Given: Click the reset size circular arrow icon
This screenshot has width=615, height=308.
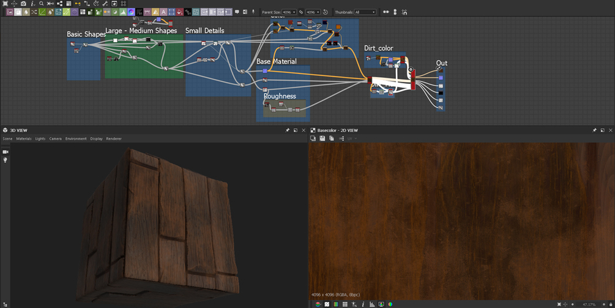Looking at the screenshot, I should pos(325,12).
